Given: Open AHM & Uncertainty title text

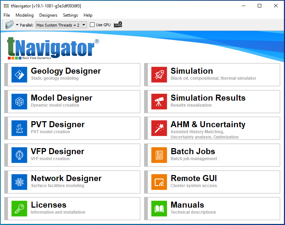Looking at the screenshot, I should [x=208, y=125].
